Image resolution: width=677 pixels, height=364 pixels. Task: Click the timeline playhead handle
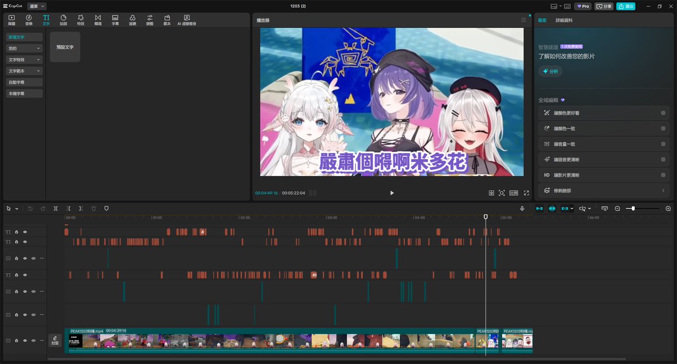[x=486, y=217]
